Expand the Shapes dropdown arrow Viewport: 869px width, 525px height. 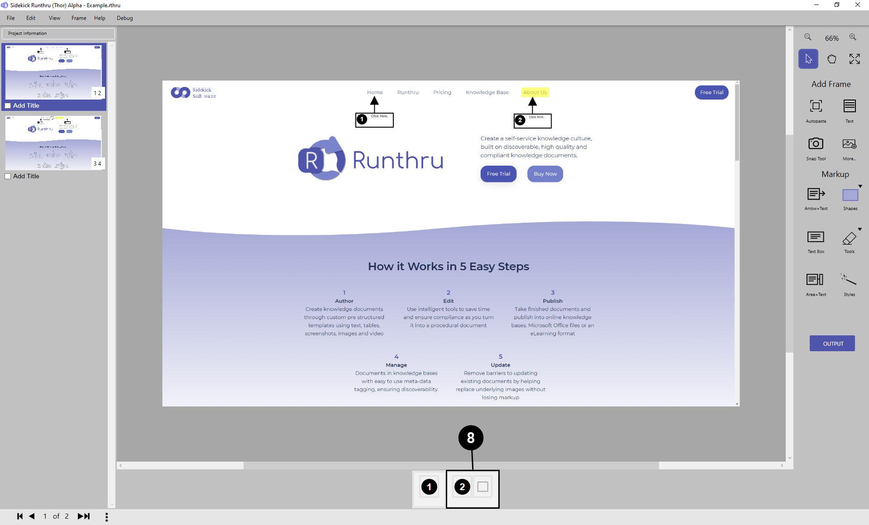[860, 186]
